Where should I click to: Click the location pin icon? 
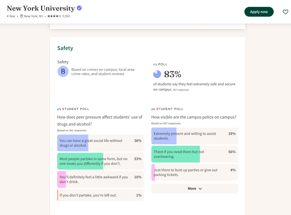coord(22,16)
